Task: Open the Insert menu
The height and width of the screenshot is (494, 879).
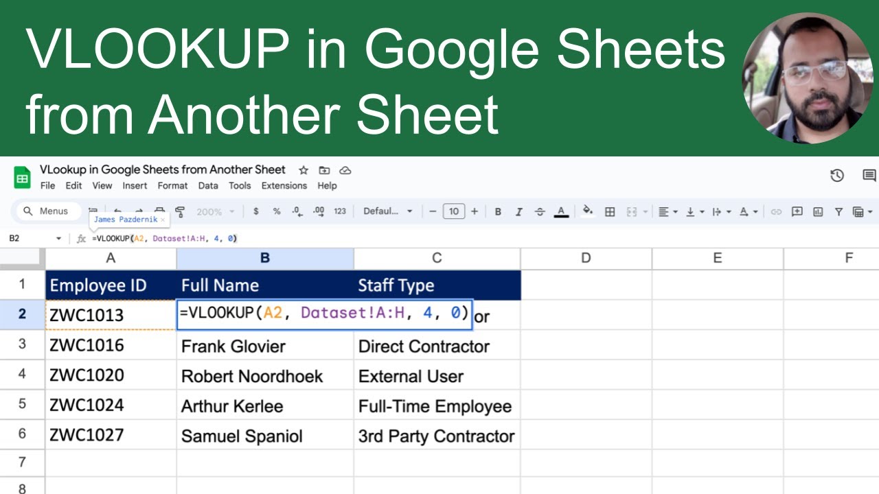Action: coord(135,186)
